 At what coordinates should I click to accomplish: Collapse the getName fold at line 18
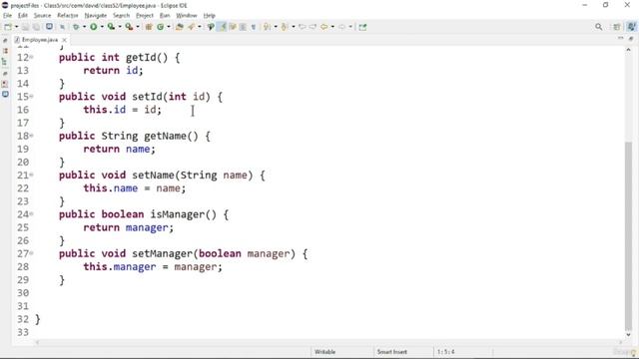pos(31,136)
